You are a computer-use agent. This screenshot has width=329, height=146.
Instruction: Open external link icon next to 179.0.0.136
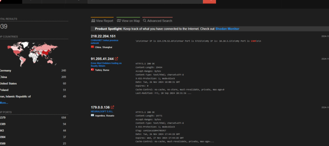pyautogui.click(x=112, y=107)
